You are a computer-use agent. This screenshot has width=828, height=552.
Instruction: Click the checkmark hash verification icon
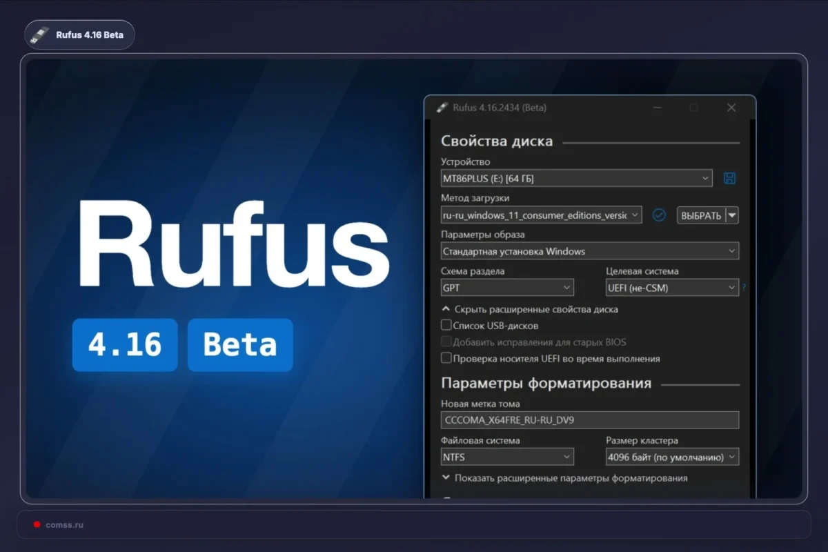(x=659, y=215)
